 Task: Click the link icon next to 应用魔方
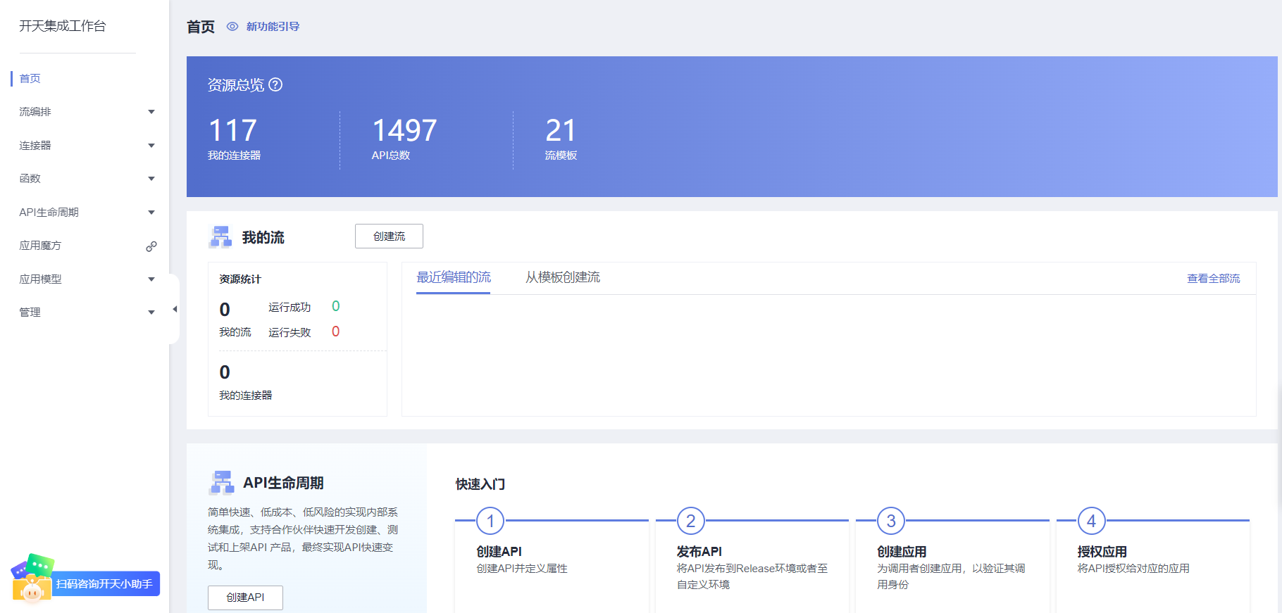pos(151,246)
